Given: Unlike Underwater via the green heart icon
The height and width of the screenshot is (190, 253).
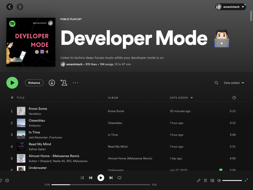Looking at the screenshot, I should pyautogui.click(x=221, y=170).
